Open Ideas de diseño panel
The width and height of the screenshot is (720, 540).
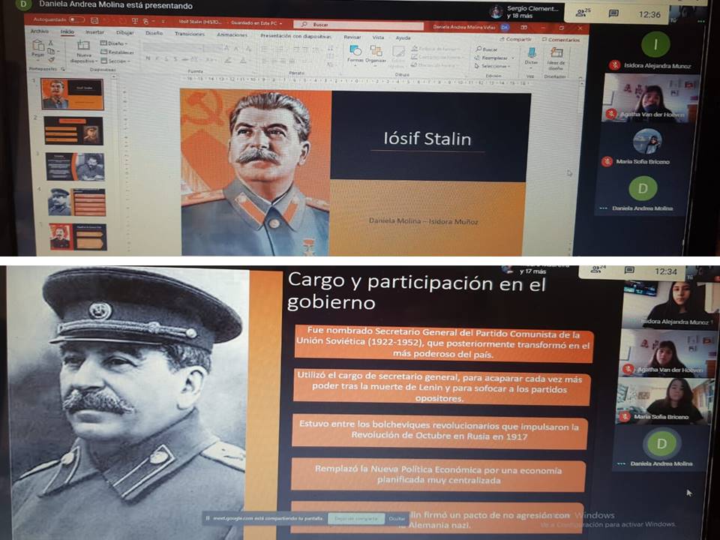click(x=556, y=58)
